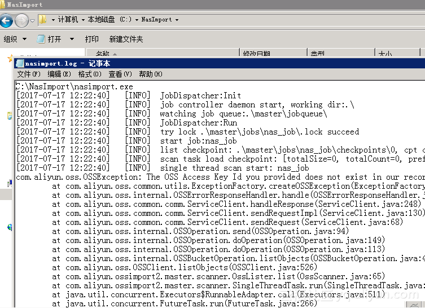Sort by the 修改日期 column header
The width and height of the screenshot is (425, 308).
tap(273, 53)
